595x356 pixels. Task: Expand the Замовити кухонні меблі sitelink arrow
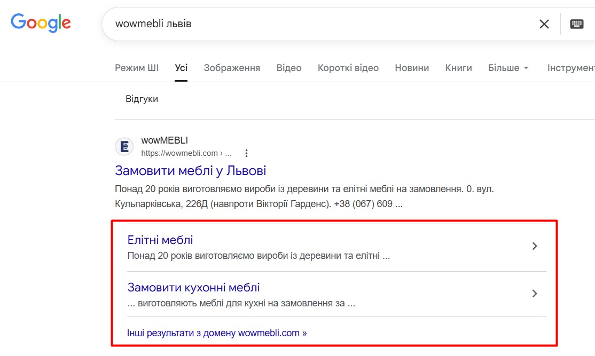535,294
